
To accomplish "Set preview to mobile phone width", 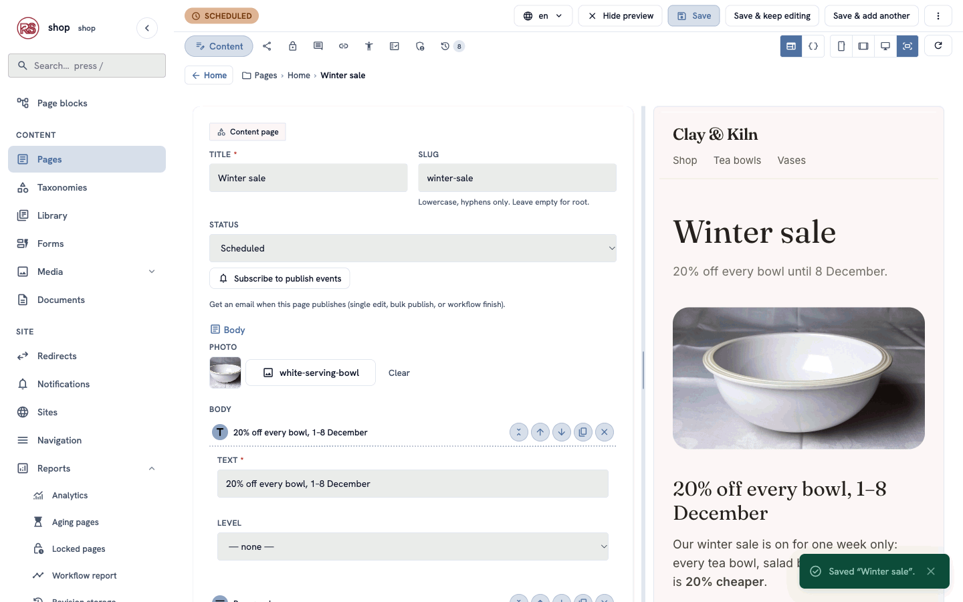I will point(841,46).
